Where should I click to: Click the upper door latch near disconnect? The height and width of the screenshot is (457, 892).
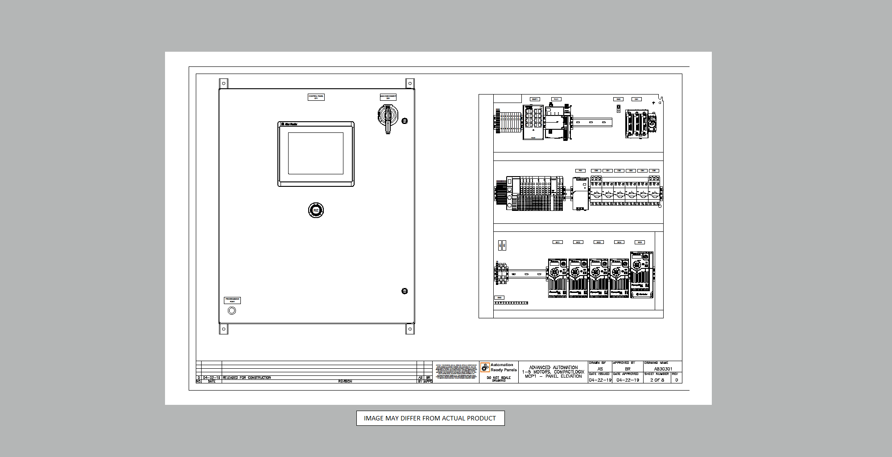405,121
